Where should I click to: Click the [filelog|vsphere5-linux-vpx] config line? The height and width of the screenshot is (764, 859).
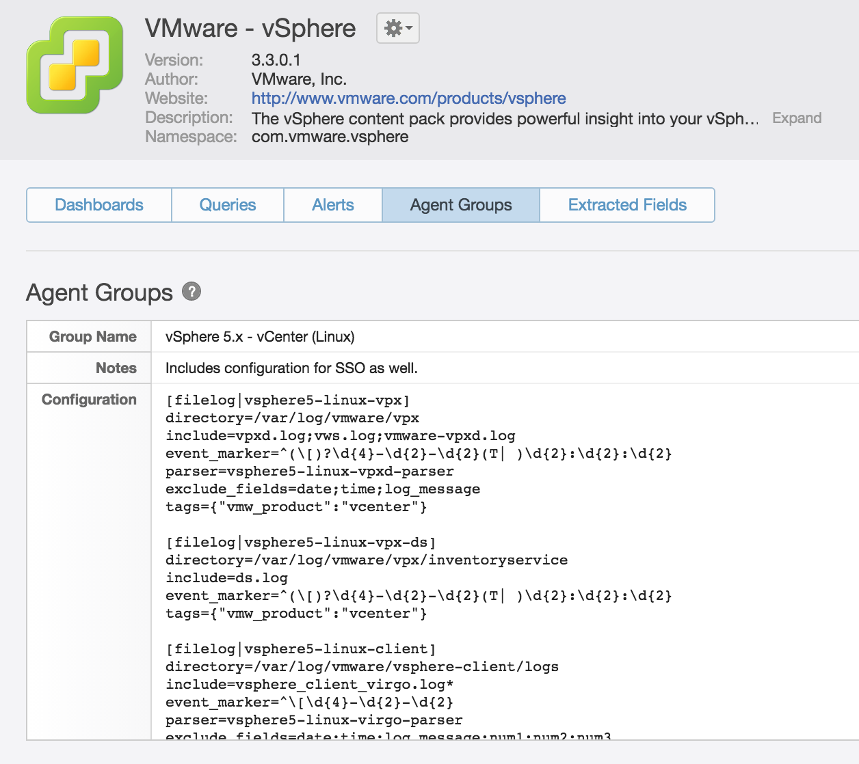tap(287, 400)
